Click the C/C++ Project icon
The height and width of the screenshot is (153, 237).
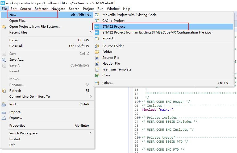[97, 21]
